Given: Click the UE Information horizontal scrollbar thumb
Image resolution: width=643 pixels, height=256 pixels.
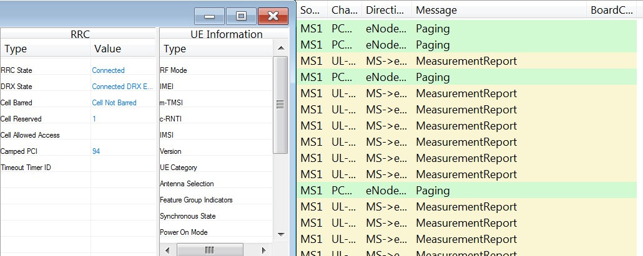Looking at the screenshot, I should pyautogui.click(x=210, y=250).
